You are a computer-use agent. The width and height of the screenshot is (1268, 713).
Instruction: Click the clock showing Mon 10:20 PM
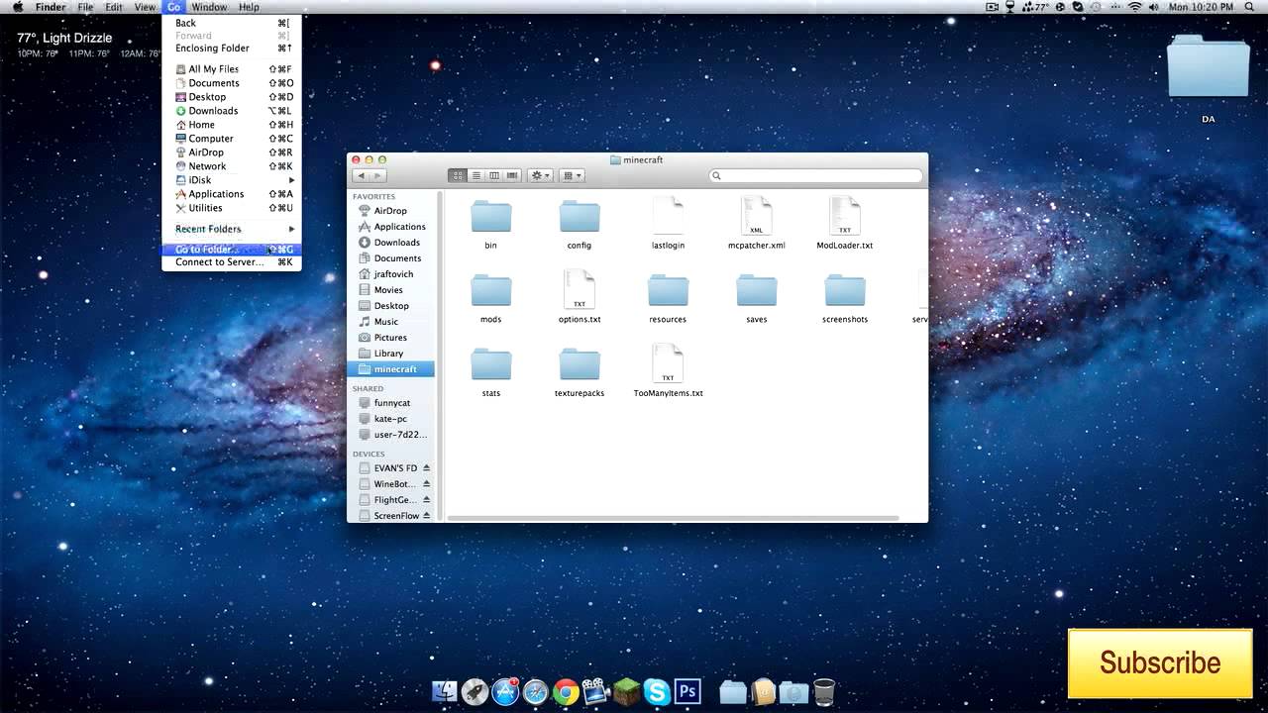[x=1203, y=7]
